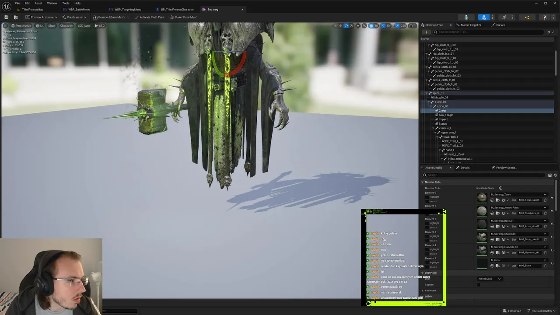Focus the Search Skeleton Tree field

[489, 32]
